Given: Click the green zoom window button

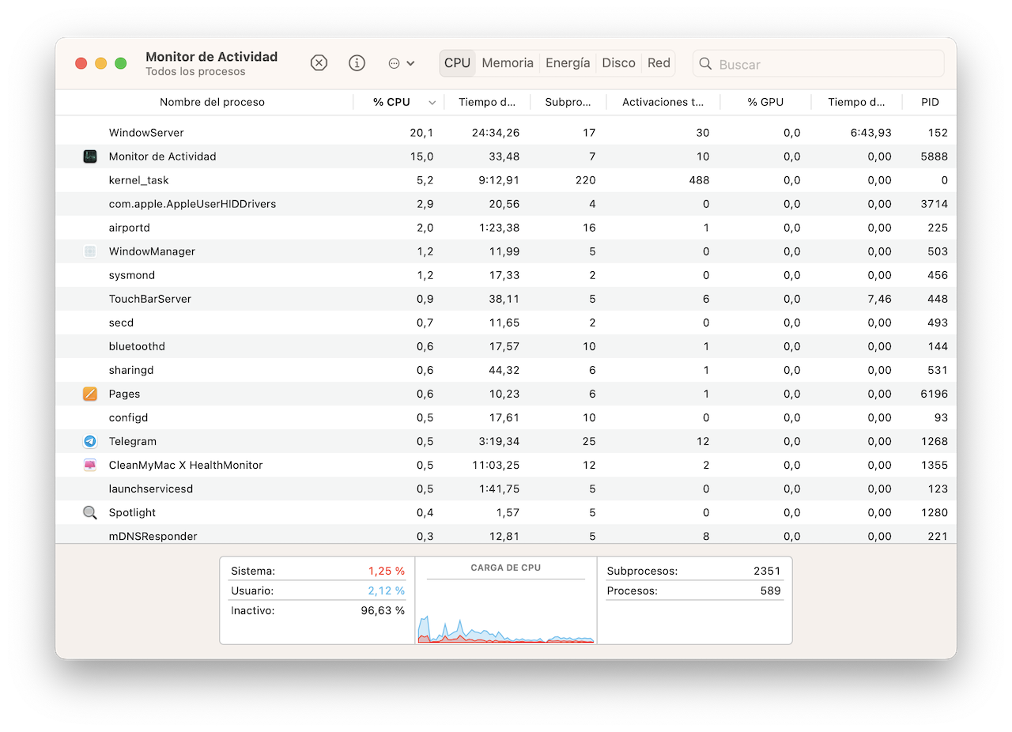Looking at the screenshot, I should pyautogui.click(x=120, y=63).
